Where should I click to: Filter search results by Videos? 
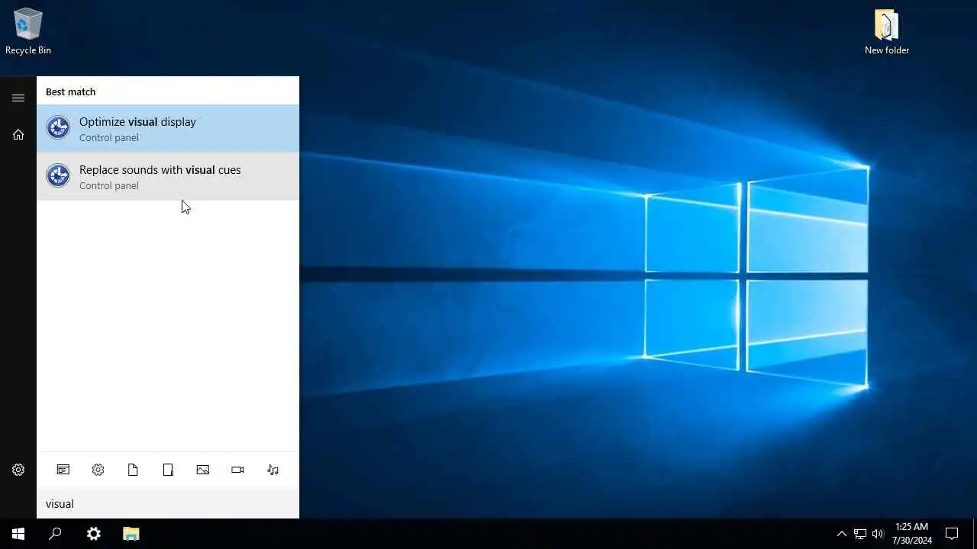click(238, 470)
